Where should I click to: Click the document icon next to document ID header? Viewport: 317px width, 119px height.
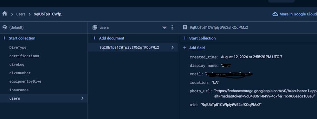click(x=185, y=28)
